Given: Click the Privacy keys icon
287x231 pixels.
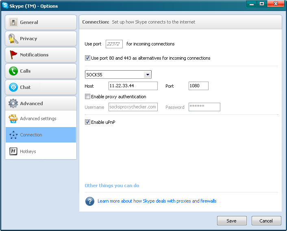Looking at the screenshot, I should [x=13, y=39].
